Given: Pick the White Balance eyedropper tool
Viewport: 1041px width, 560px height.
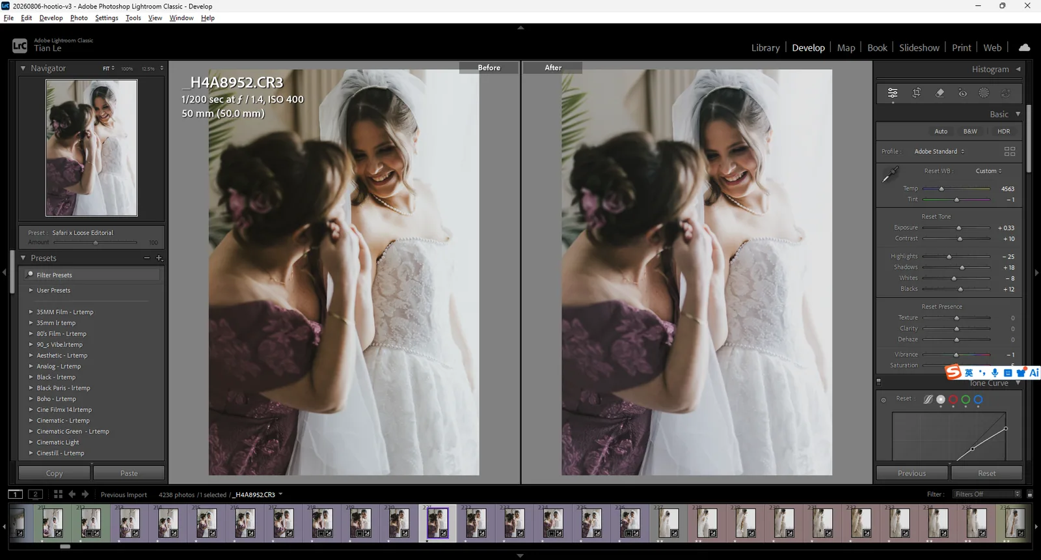Looking at the screenshot, I should click(x=890, y=174).
